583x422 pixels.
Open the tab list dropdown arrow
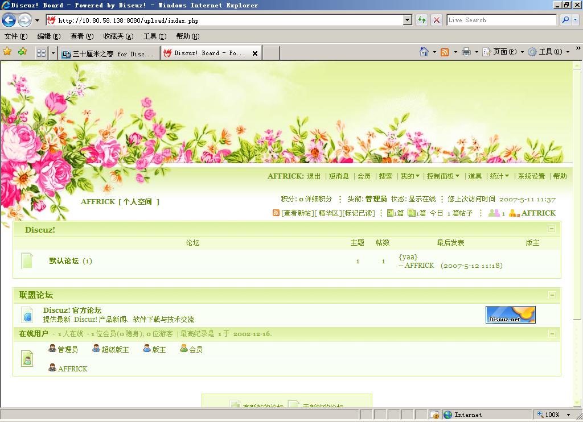53,53
